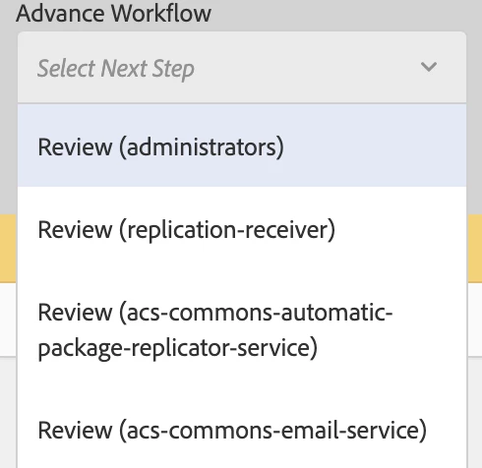Select the email-service review option

242,430
